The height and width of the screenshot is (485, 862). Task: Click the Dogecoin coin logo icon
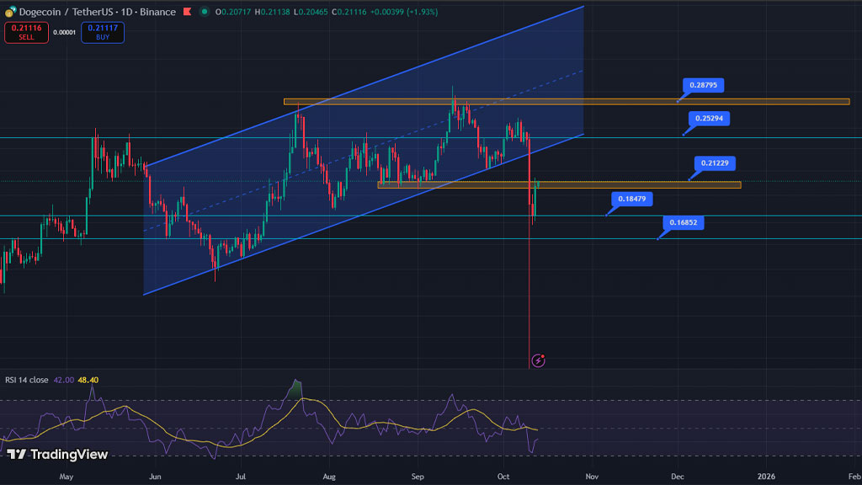click(x=10, y=12)
